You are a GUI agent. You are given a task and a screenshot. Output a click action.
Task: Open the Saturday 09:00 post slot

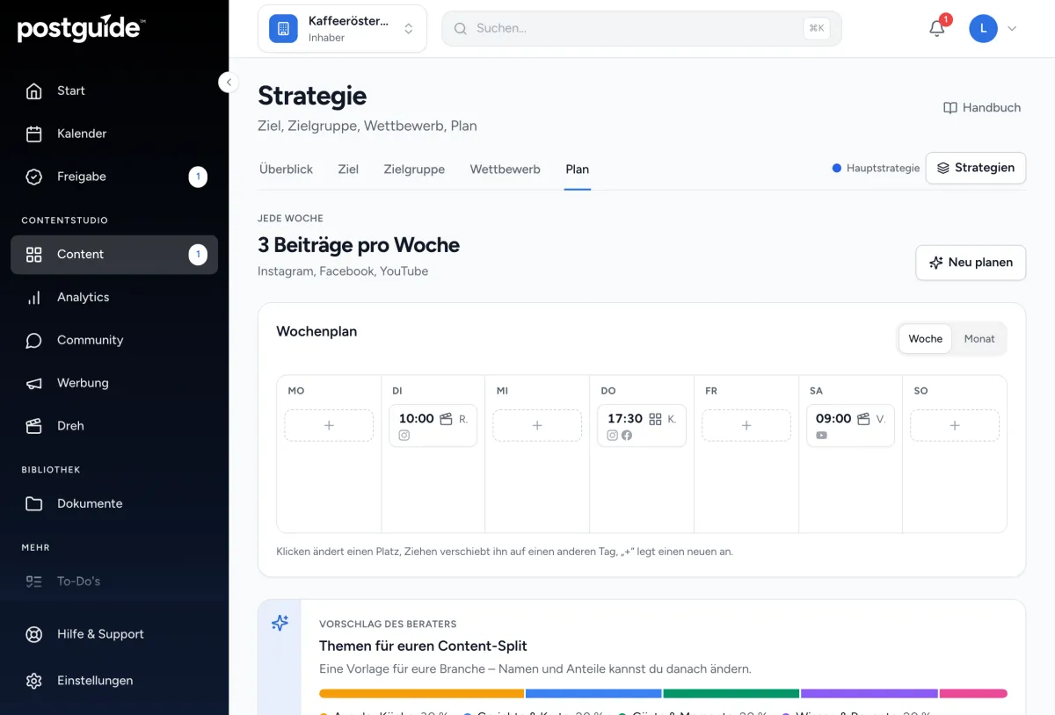point(850,426)
